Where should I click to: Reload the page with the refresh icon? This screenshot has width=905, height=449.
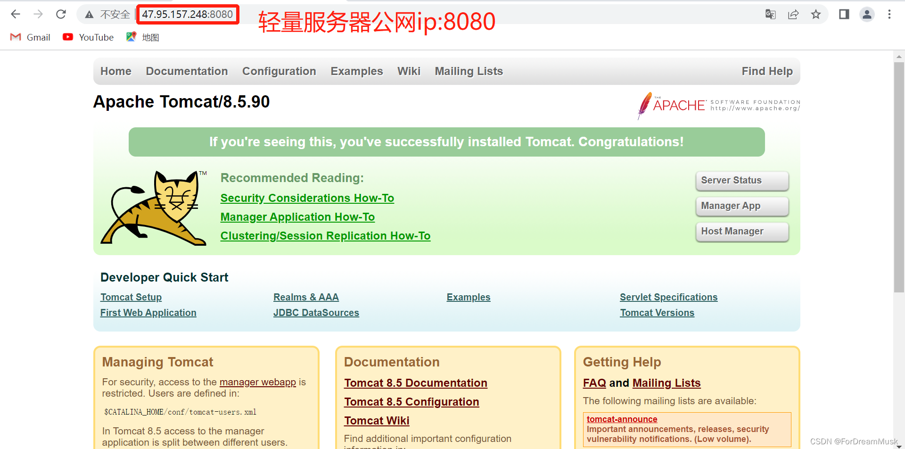click(x=61, y=14)
